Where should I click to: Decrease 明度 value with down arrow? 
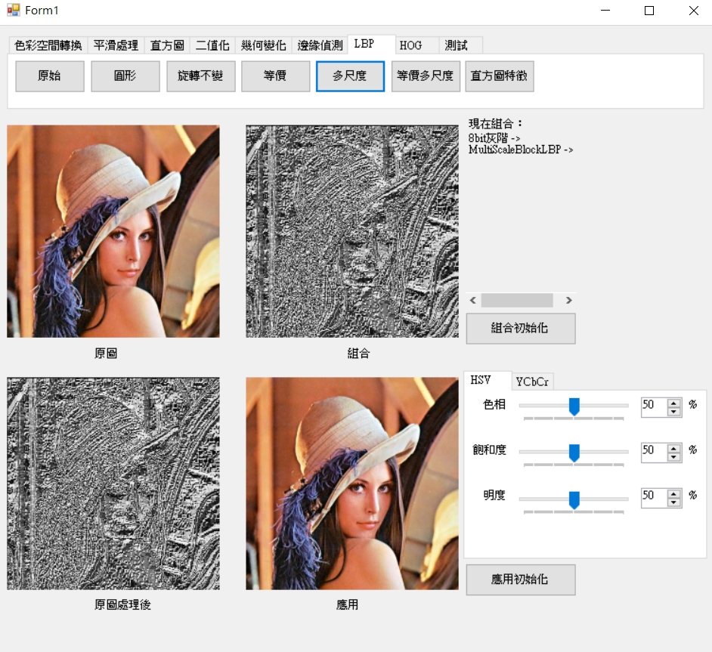point(674,502)
